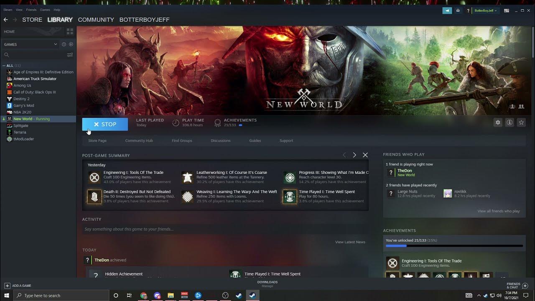Viewport: 535px width, 301px height.
Task: Open Time Played I icon in summary
Action: [x=290, y=196]
